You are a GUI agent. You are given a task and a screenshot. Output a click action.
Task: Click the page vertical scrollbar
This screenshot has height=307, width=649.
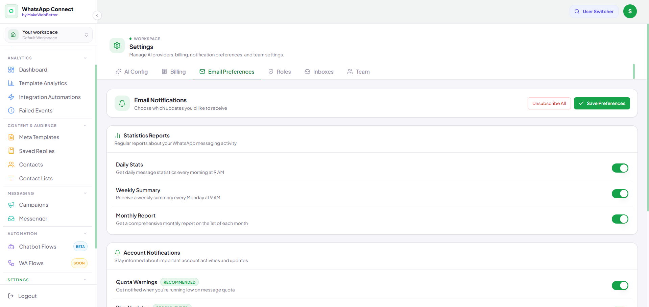click(648, 118)
